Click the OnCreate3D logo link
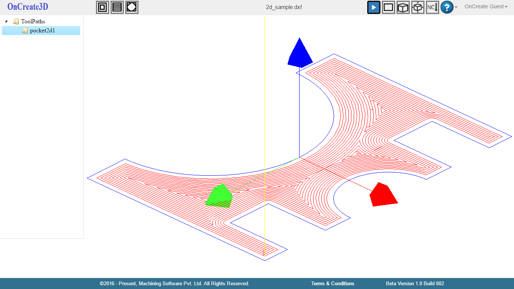Image resolution: width=514 pixels, height=289 pixels. [28, 7]
